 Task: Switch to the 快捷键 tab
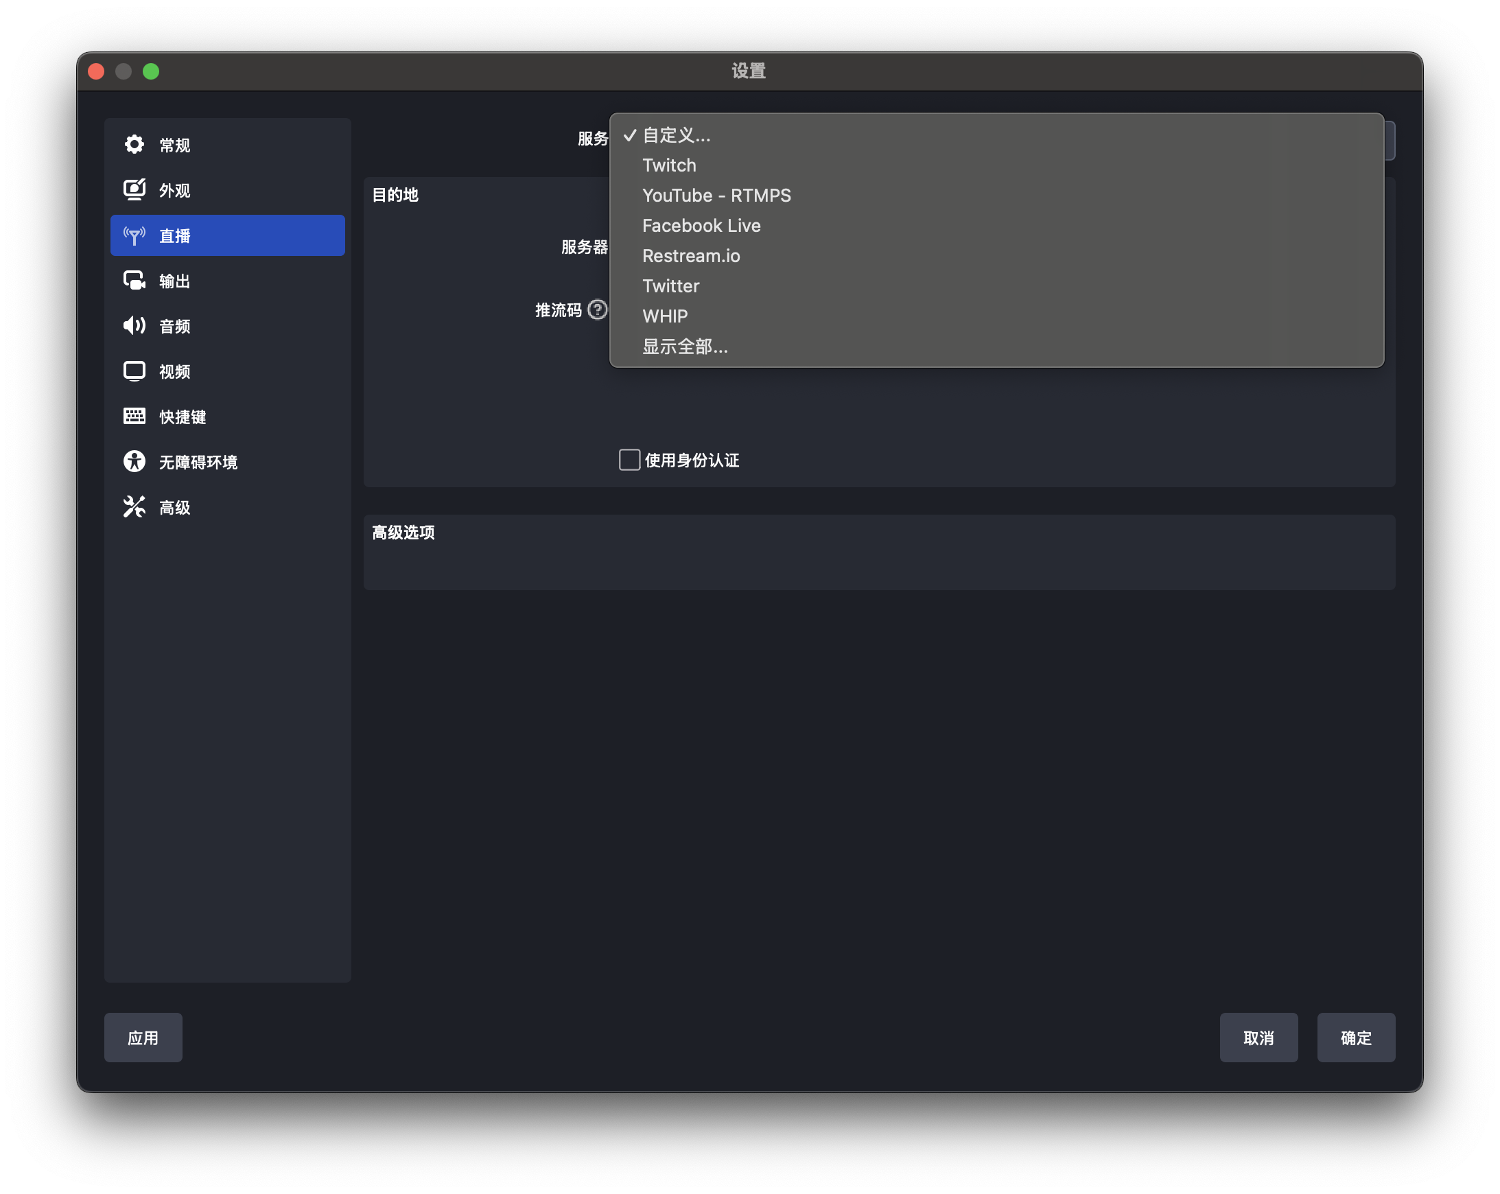(x=228, y=416)
